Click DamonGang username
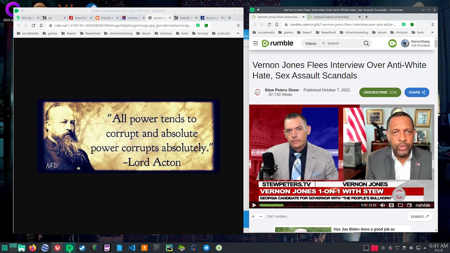The width and height of the screenshot is (450, 253). click(420, 41)
